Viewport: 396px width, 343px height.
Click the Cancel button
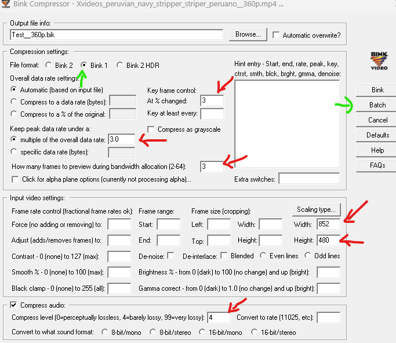377,120
